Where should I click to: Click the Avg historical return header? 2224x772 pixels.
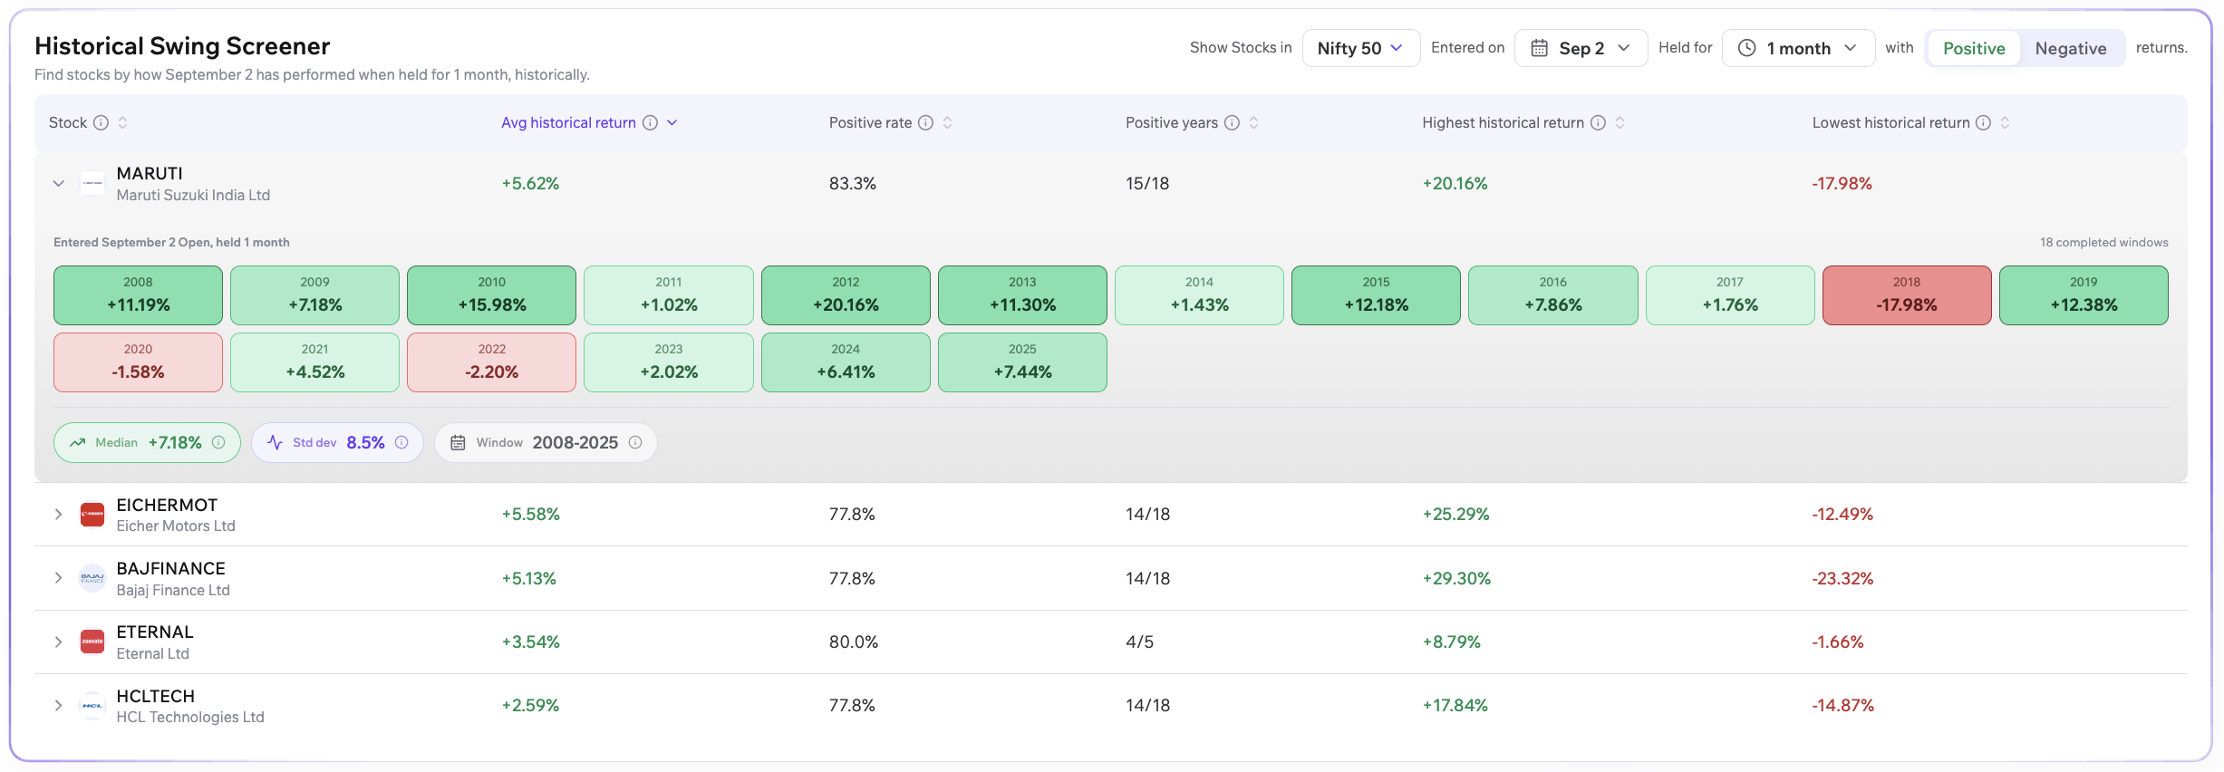568,122
